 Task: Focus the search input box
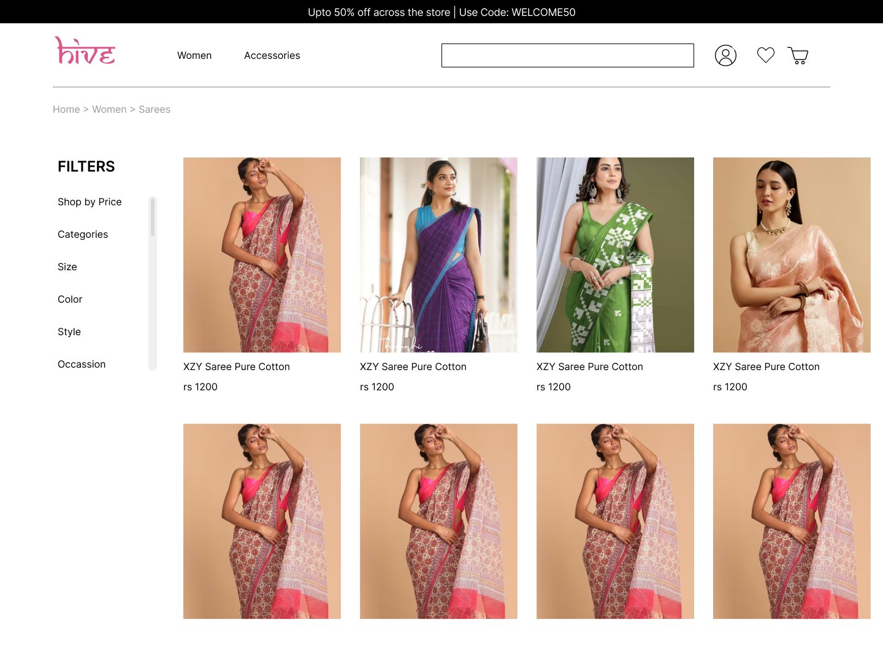tap(568, 55)
